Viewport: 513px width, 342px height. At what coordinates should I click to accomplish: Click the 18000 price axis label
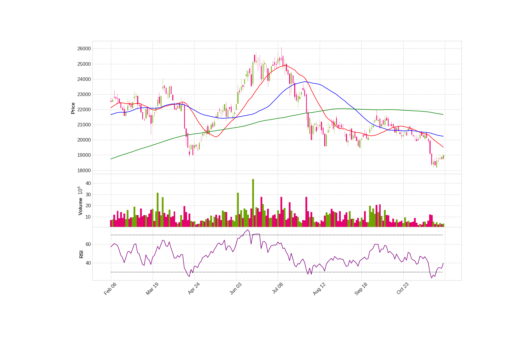click(x=84, y=170)
